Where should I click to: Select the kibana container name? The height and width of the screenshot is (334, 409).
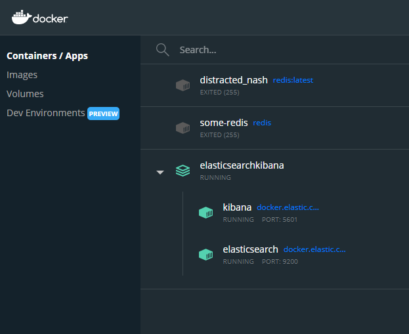[237, 207]
